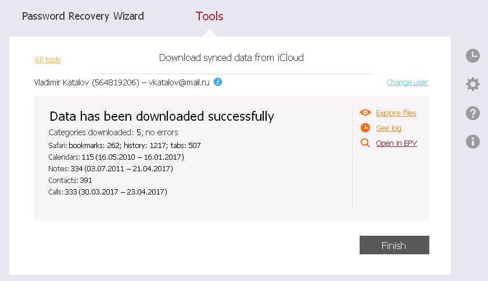Click the Vladimir Katalov account name text
The image size is (488, 281).
(87, 82)
